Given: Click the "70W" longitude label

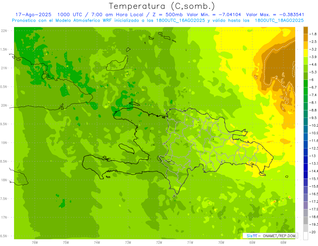Looking at the screenshot, I should (221, 243).
